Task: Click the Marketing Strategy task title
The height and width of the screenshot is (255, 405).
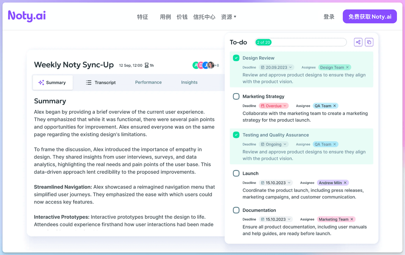Action: point(263,96)
